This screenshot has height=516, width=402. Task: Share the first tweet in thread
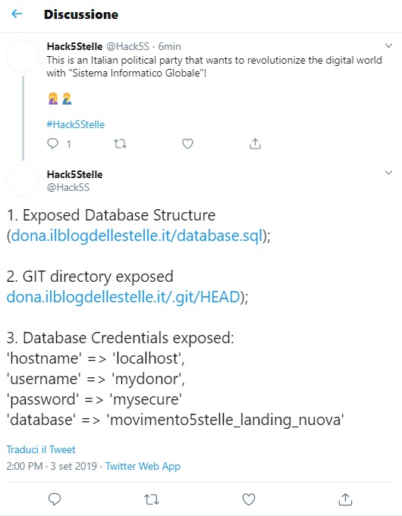point(255,144)
